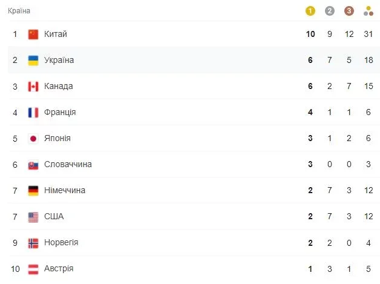Select the Словаччина country name
This screenshot has width=380, height=284.
click(68, 165)
